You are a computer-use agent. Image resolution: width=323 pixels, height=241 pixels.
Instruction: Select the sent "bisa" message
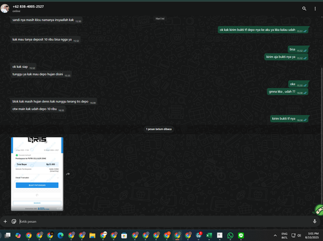coord(298,50)
